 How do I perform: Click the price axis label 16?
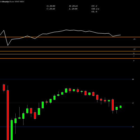coord(133,127)
